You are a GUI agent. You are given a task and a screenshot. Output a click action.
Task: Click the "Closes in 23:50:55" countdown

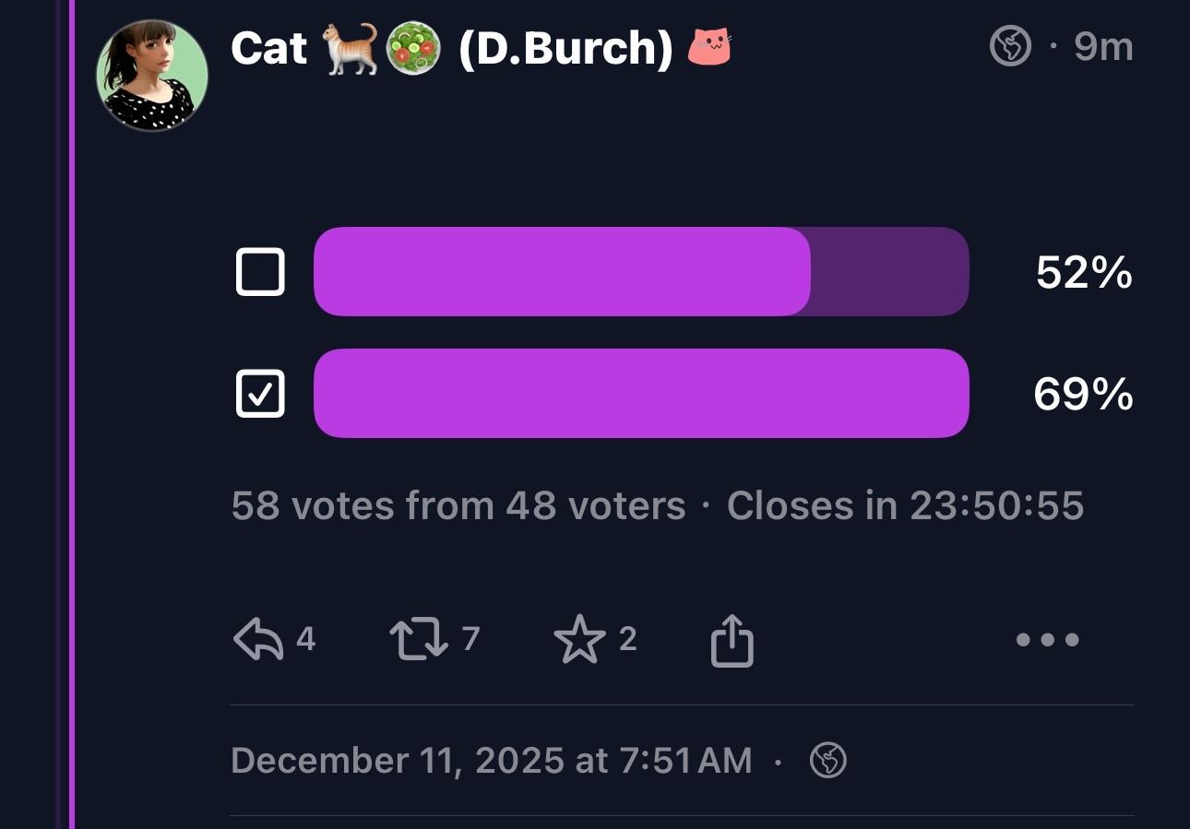click(x=905, y=505)
